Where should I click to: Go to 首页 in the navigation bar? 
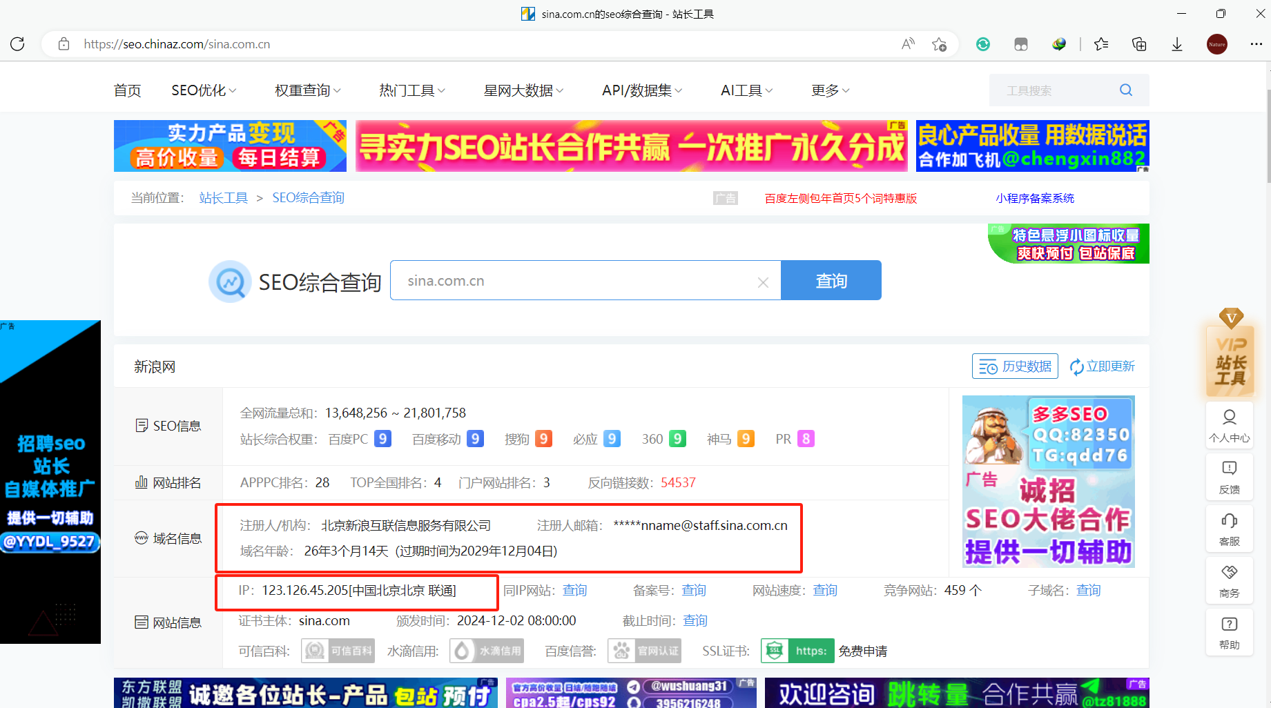[x=127, y=90]
